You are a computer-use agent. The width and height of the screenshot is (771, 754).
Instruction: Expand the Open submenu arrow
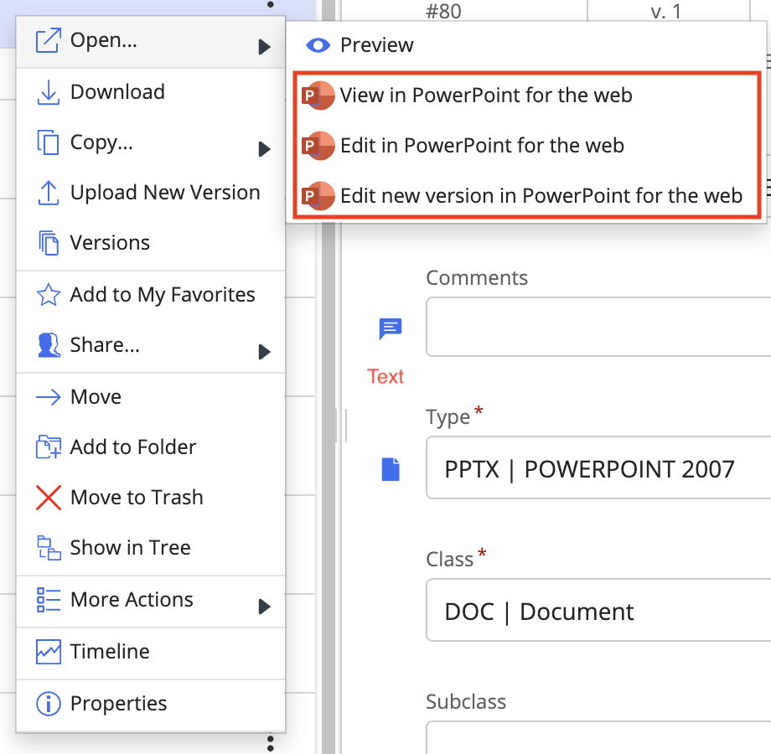[264, 47]
